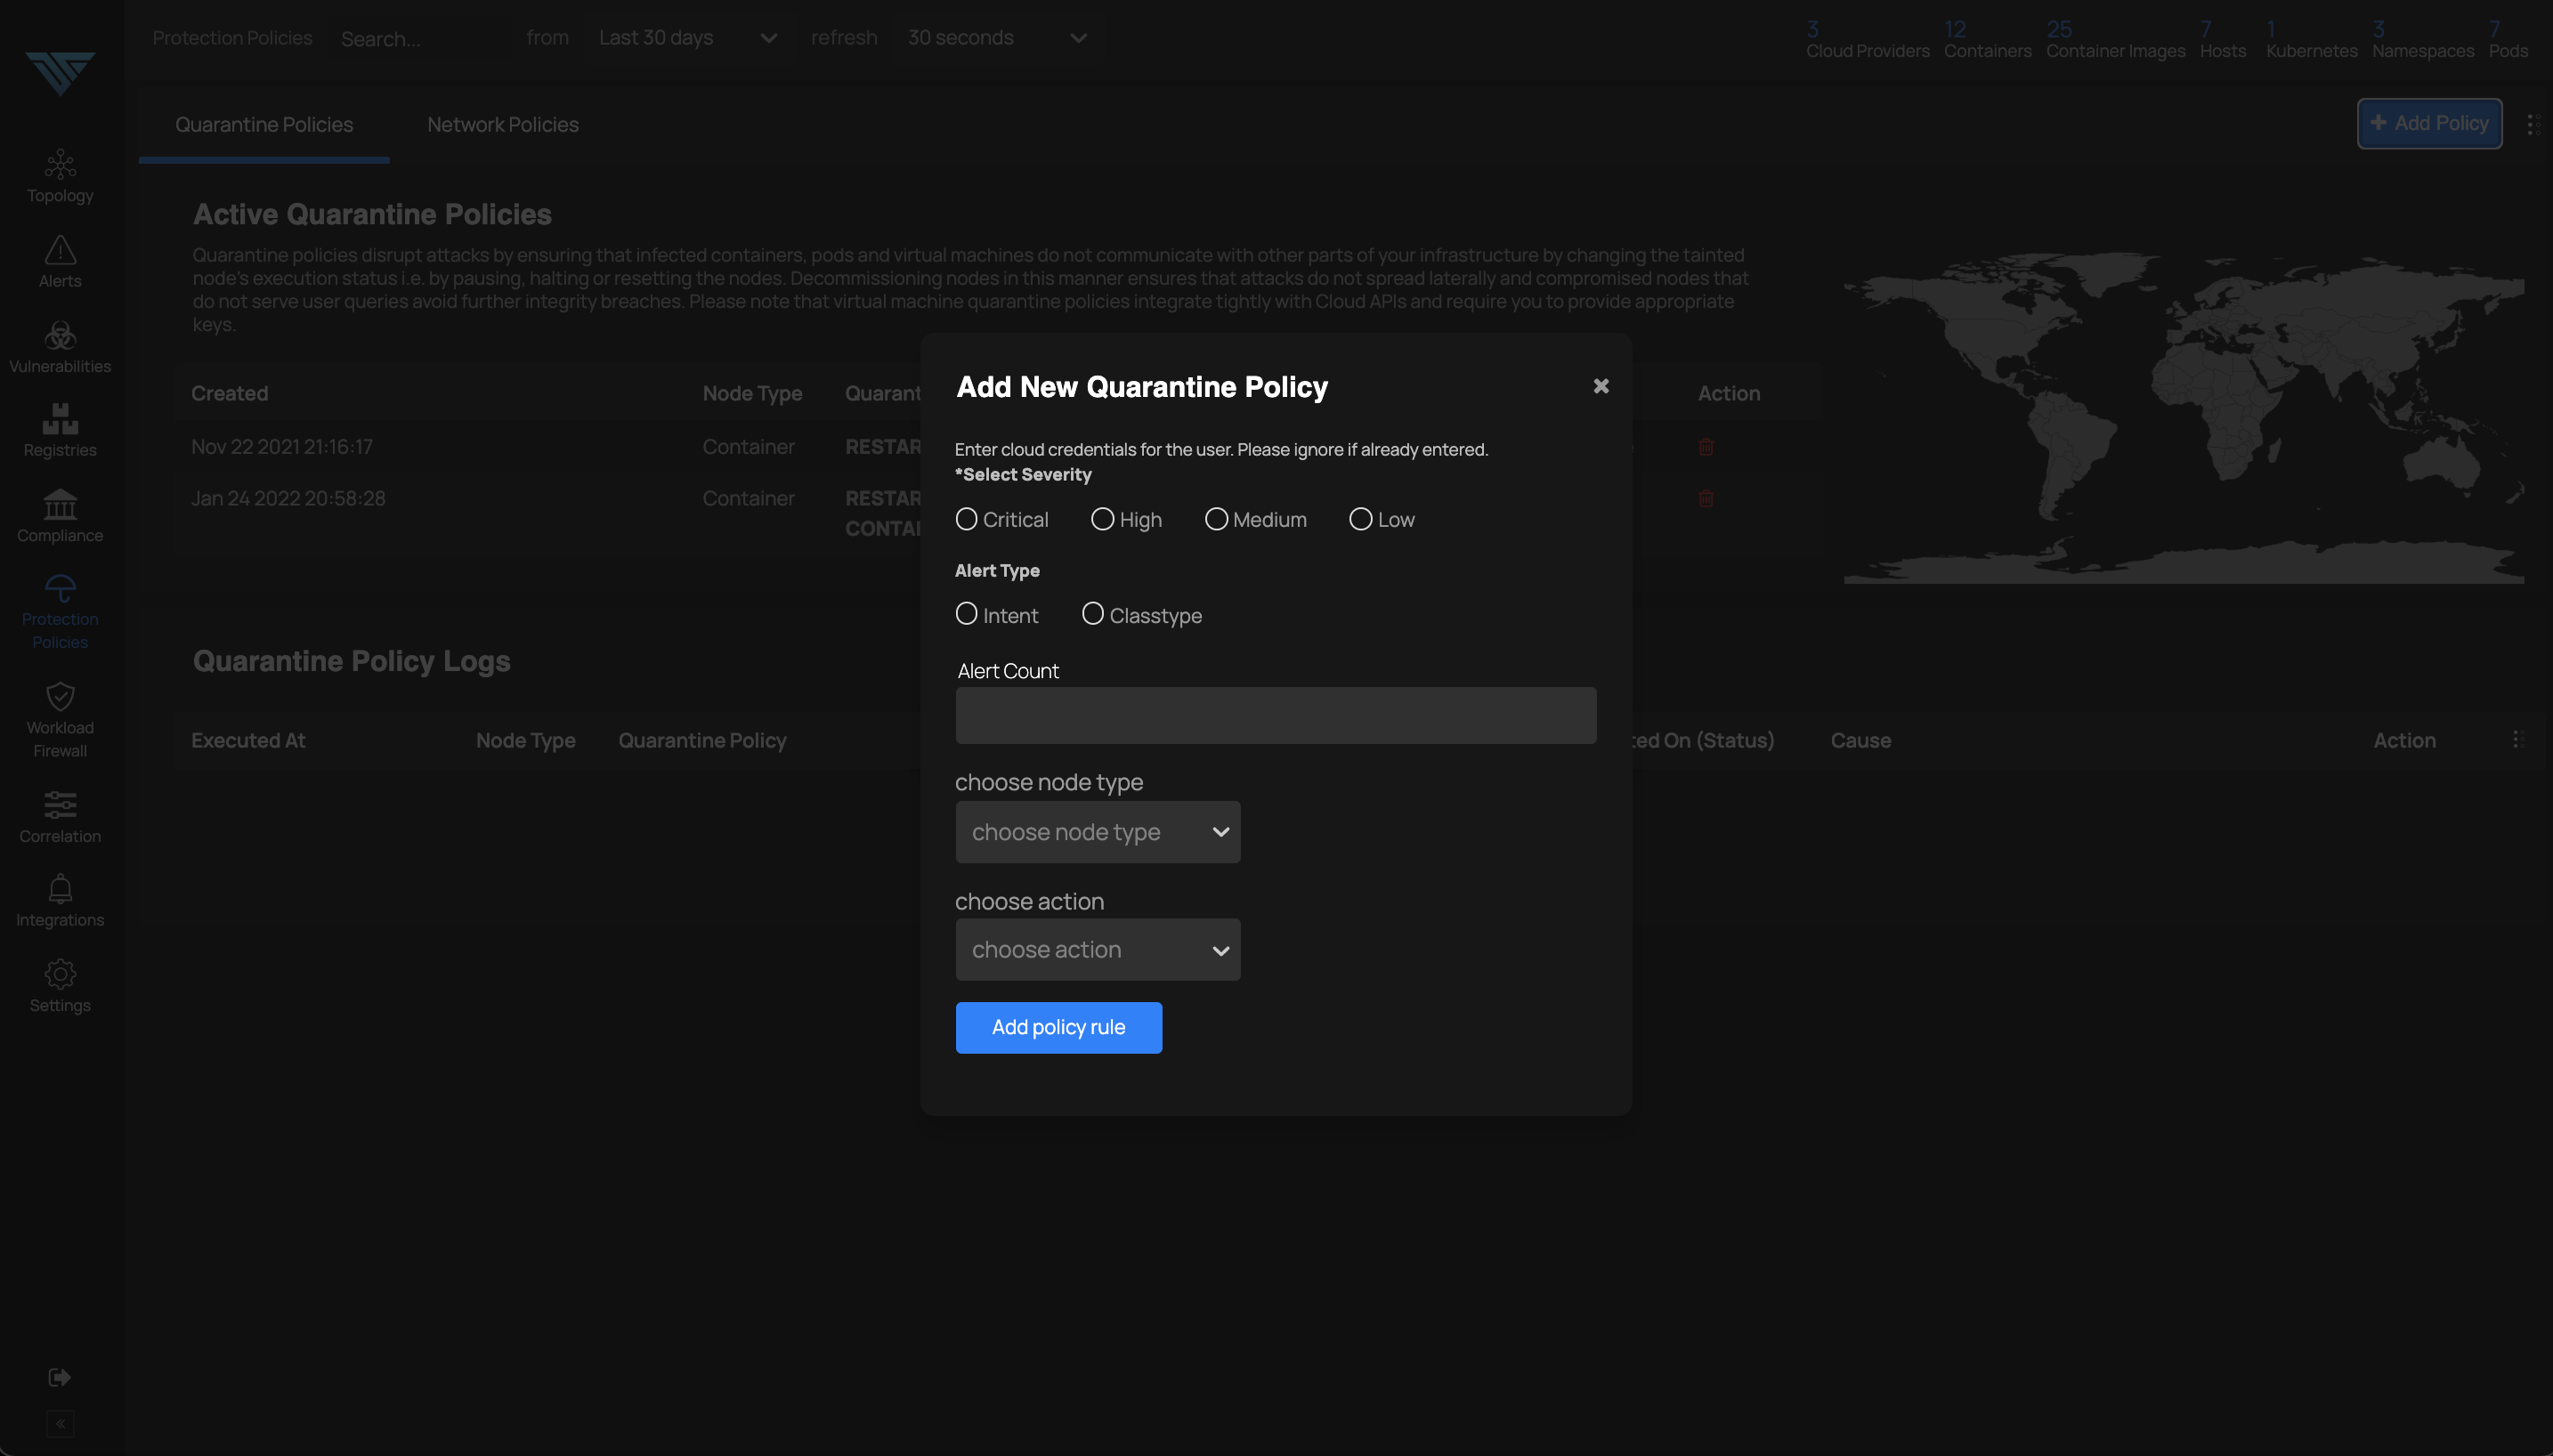Click the Nov 22 2021 21:16:17 cell
Viewport: 2553px width, 1456px height.
pyautogui.click(x=282, y=447)
